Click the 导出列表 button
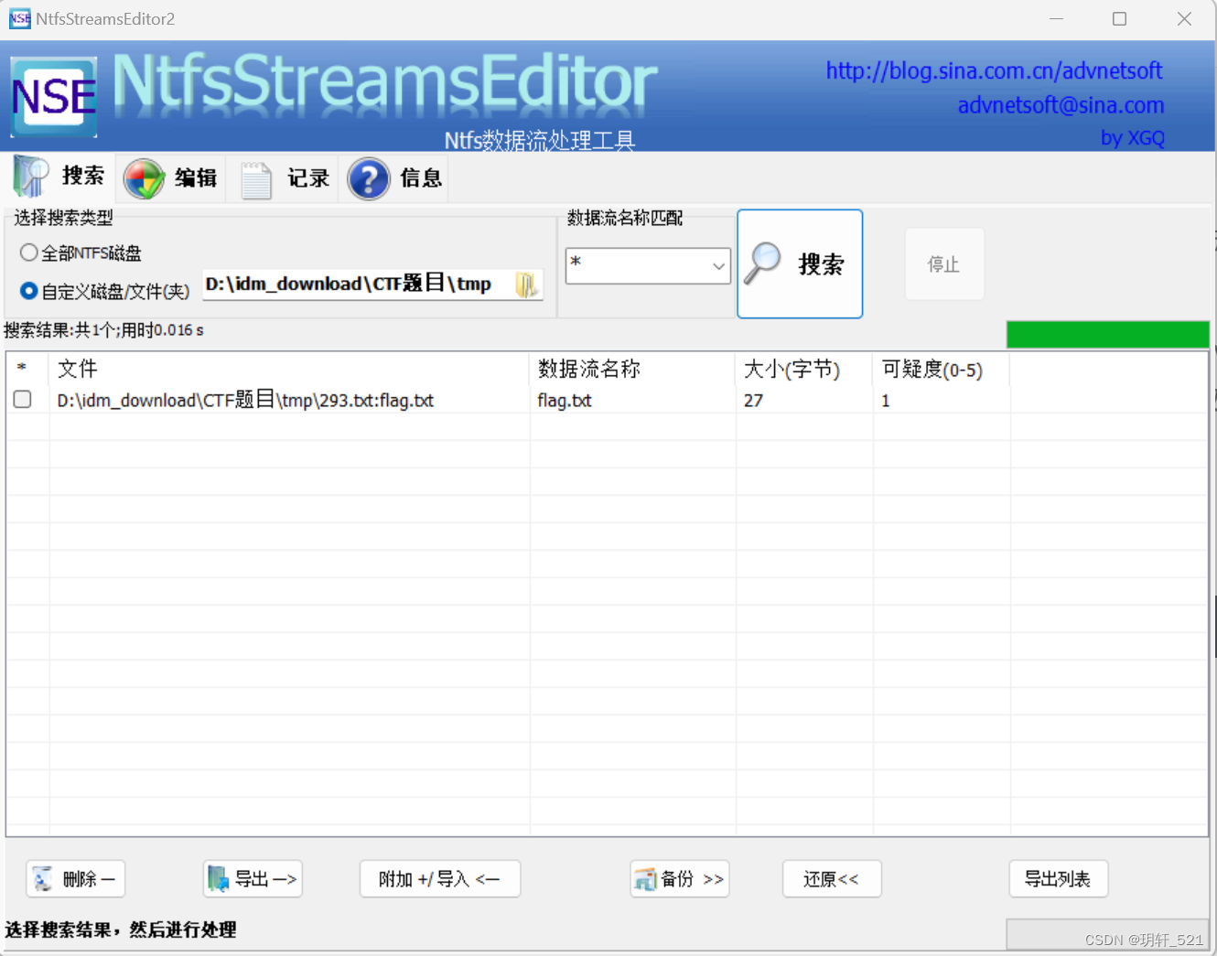This screenshot has height=956, width=1217. click(1059, 879)
